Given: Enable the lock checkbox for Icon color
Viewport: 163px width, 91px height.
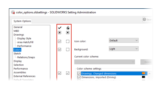Looking at the screenshot, I should point(68,41).
